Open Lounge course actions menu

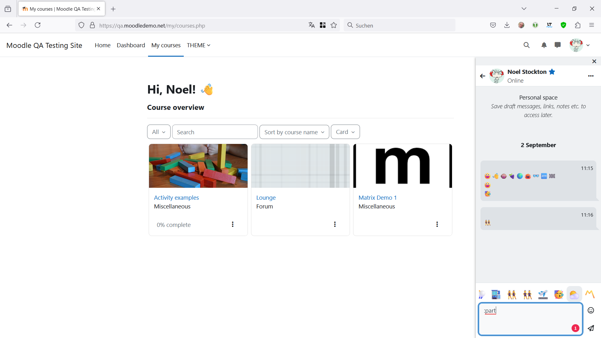335,224
